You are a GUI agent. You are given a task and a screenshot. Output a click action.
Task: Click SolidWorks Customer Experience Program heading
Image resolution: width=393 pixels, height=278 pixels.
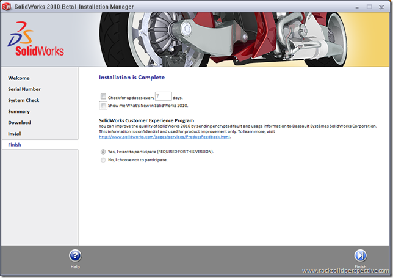click(x=146, y=120)
